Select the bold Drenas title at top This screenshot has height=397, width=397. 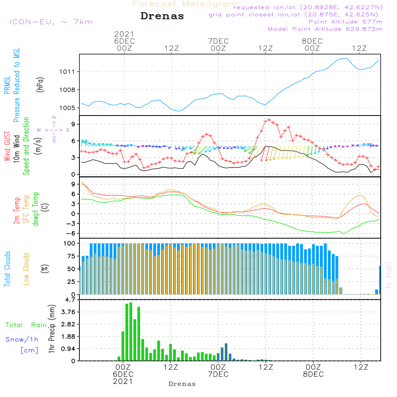click(x=162, y=16)
